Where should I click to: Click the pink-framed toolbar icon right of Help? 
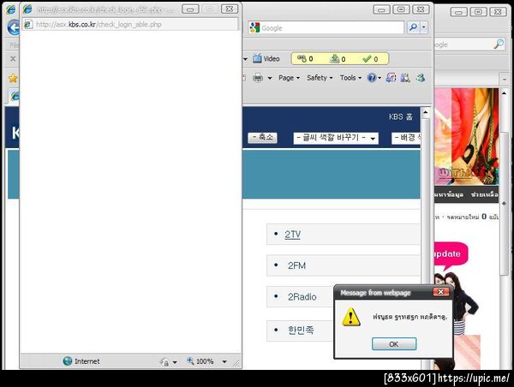click(391, 78)
